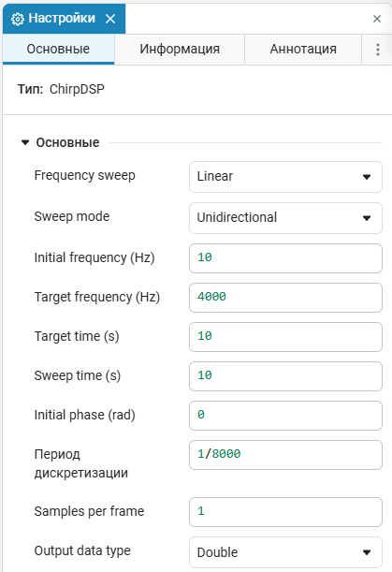This screenshot has width=392, height=572.
Task: Click the Target time (s) field
Action: [x=285, y=337]
